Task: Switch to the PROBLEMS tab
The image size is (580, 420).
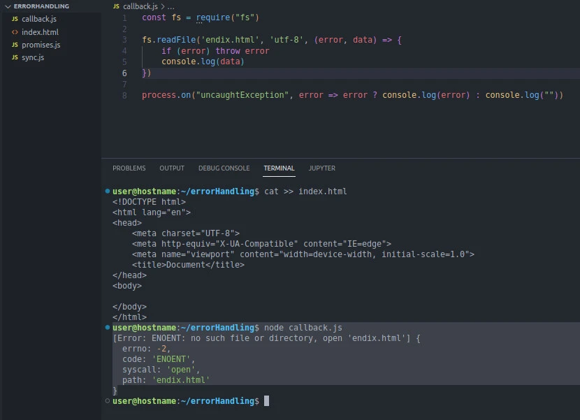Action: tap(129, 168)
